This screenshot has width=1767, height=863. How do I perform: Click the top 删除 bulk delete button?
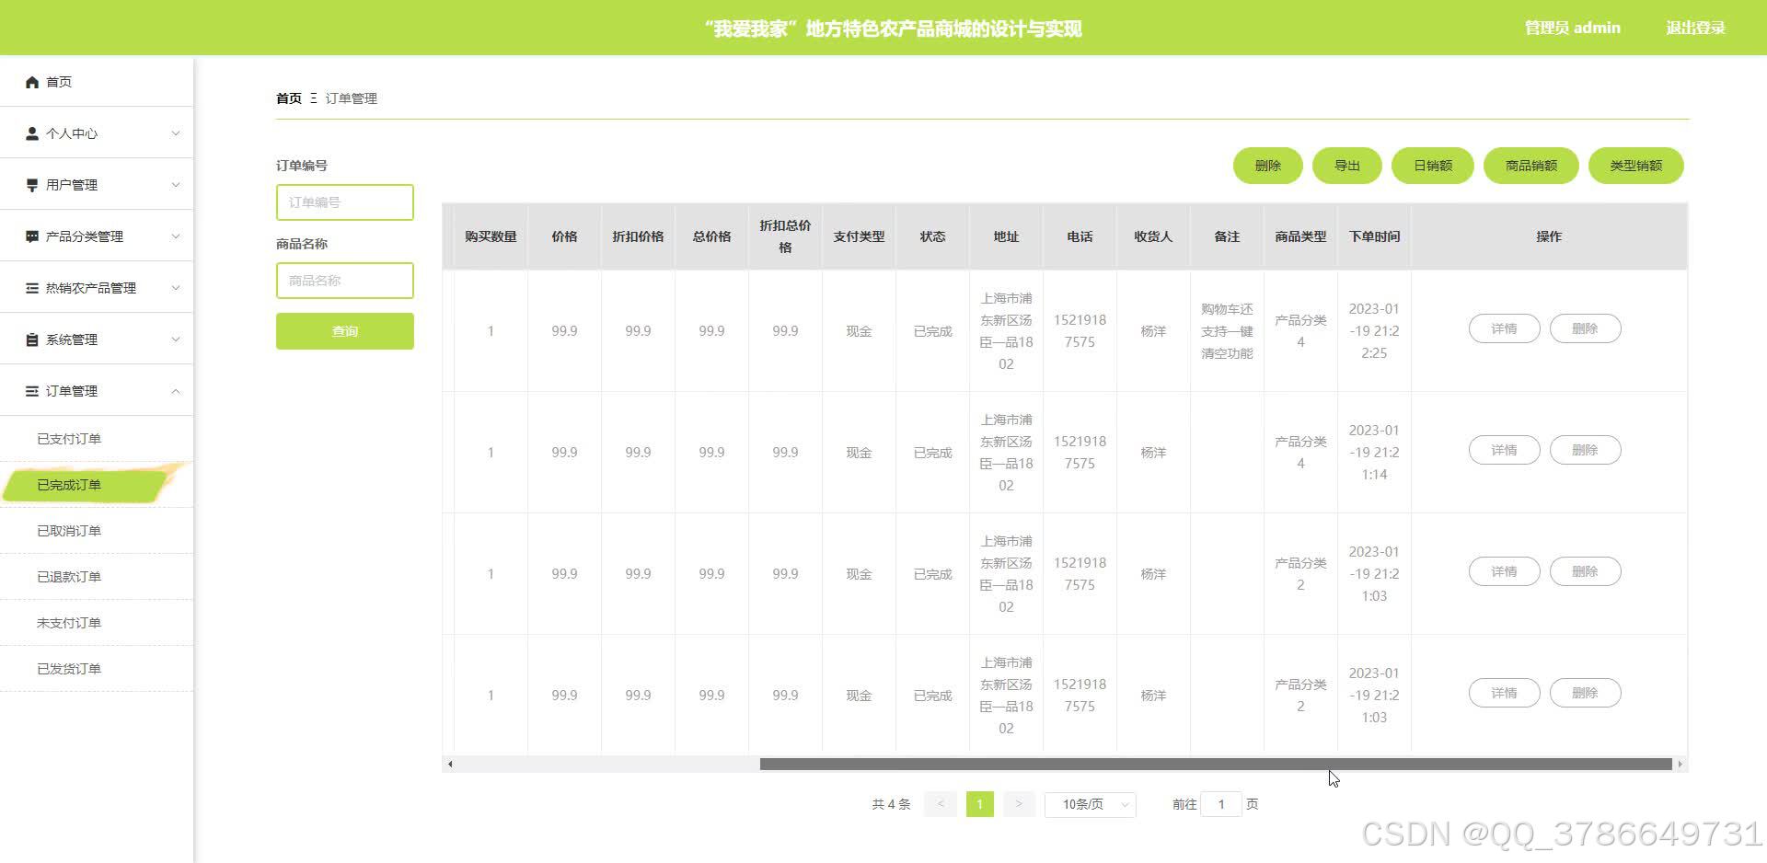1267,166
